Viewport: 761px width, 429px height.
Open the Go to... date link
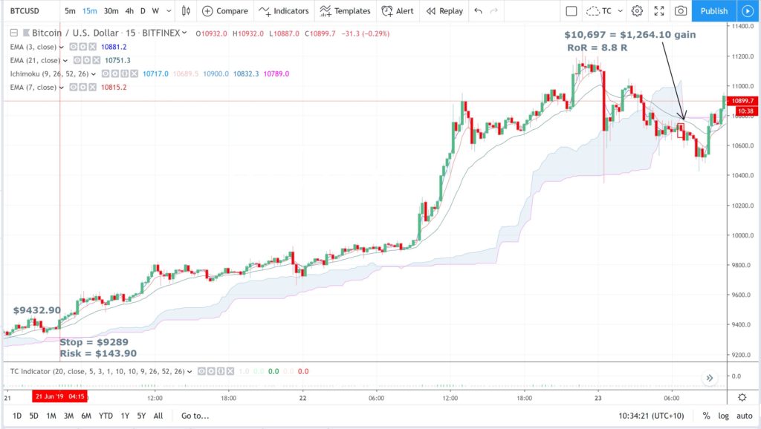coord(195,416)
